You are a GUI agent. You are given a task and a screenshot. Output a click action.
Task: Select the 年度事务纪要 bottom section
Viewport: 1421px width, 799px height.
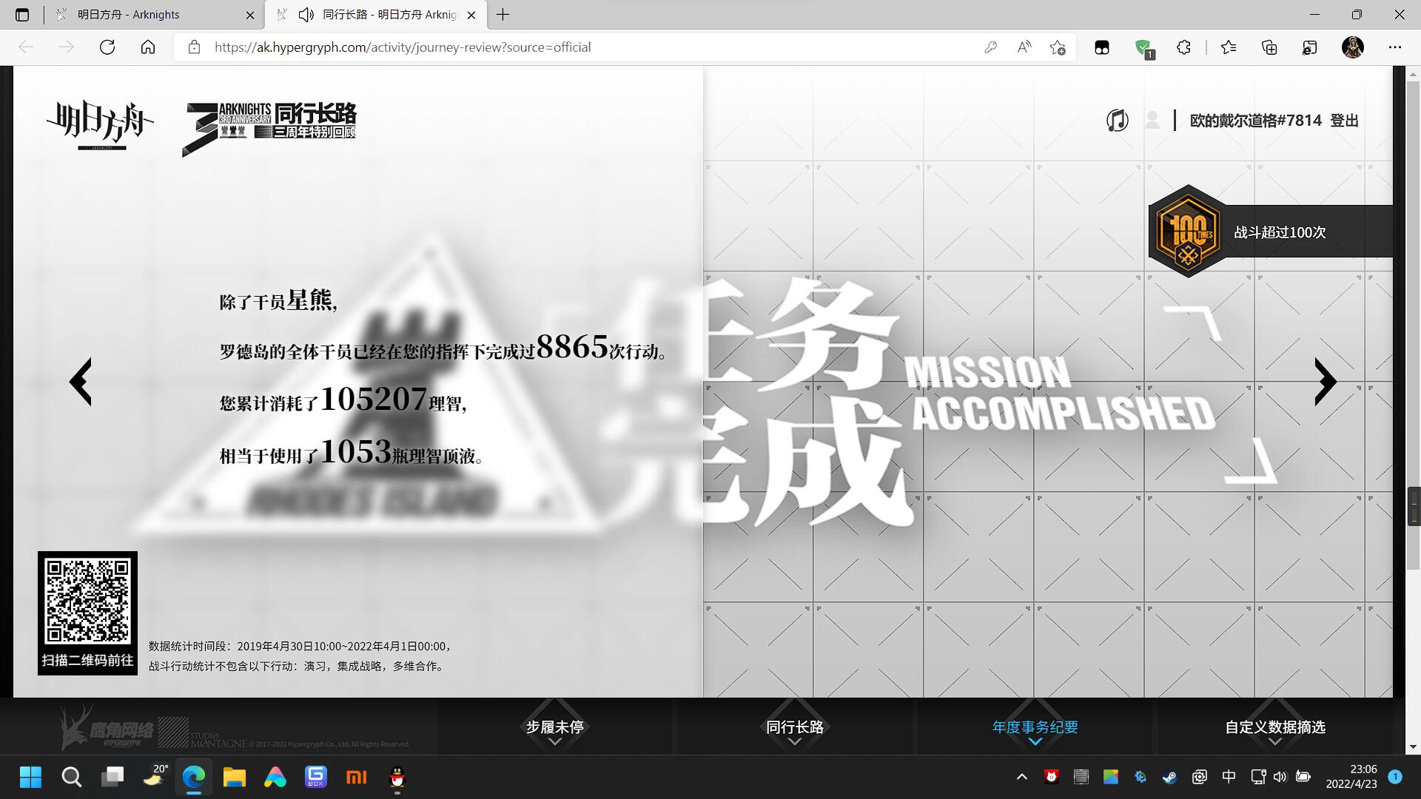(1035, 727)
